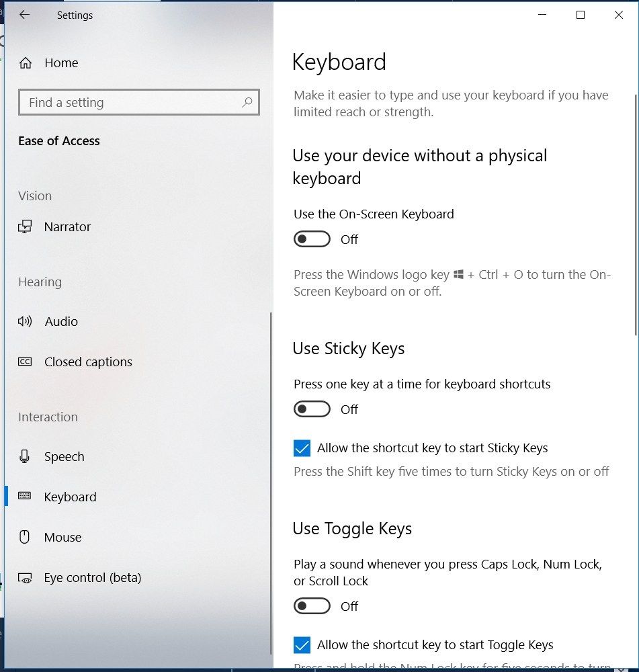Click the back navigation arrow
Image resolution: width=639 pixels, height=672 pixels.
coord(24,15)
